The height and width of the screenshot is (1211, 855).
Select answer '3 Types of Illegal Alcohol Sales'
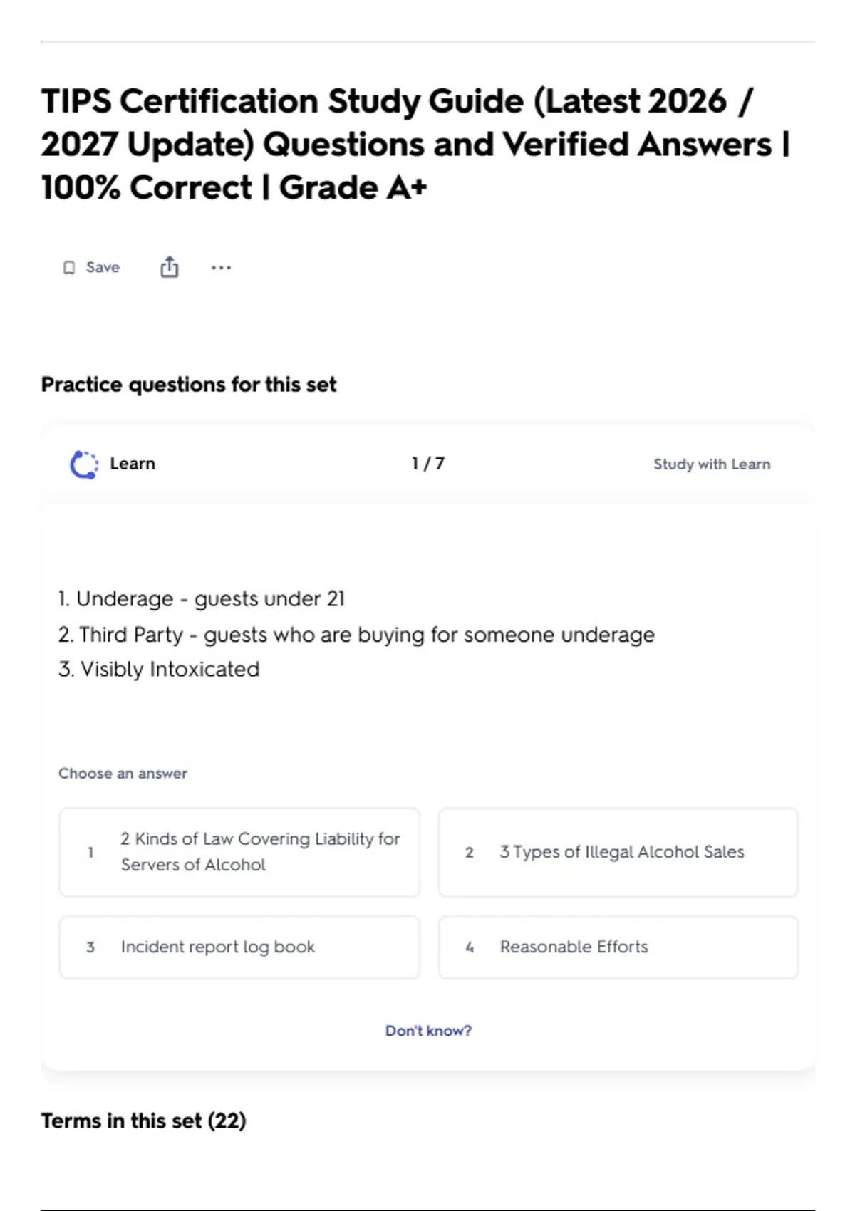[618, 852]
